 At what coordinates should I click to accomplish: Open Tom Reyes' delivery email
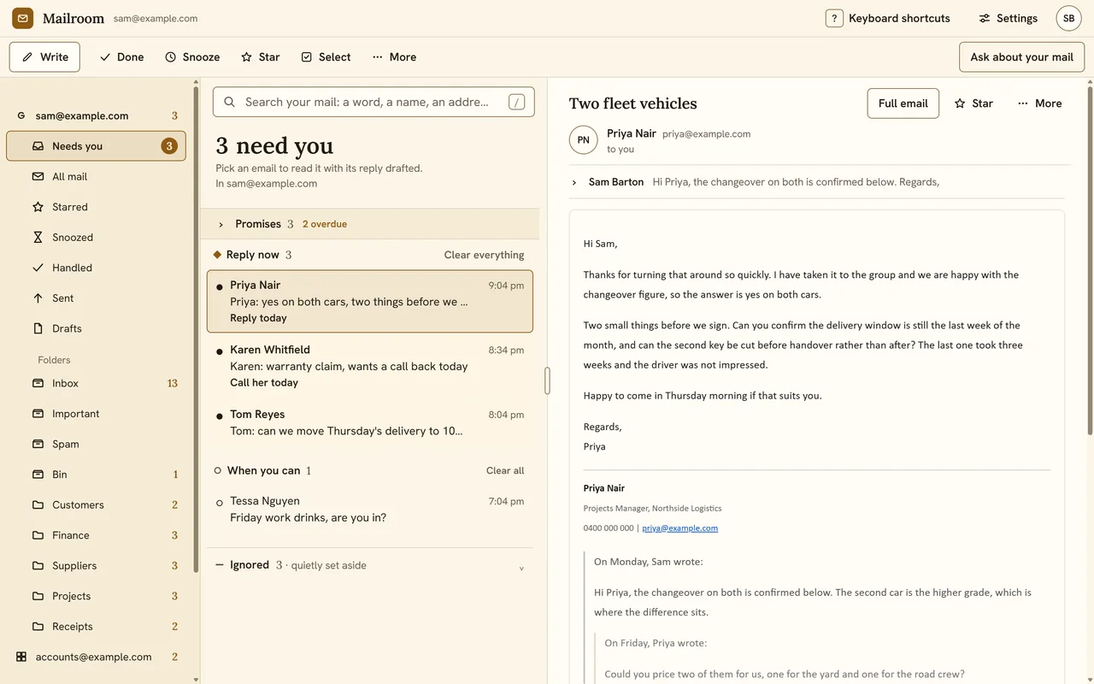coord(369,422)
